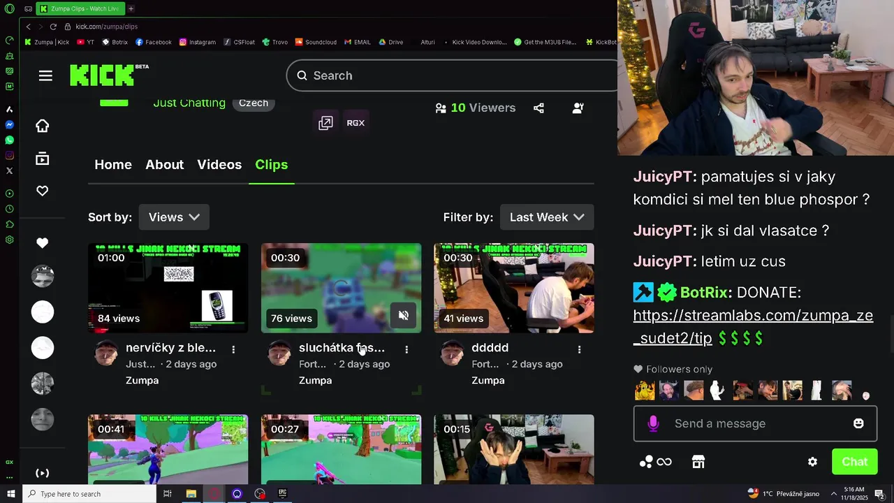Click the Kick BETA logo
The width and height of the screenshot is (894, 503).
(109, 75)
